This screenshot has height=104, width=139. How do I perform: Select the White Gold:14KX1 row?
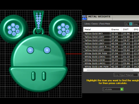[x=111, y=63]
